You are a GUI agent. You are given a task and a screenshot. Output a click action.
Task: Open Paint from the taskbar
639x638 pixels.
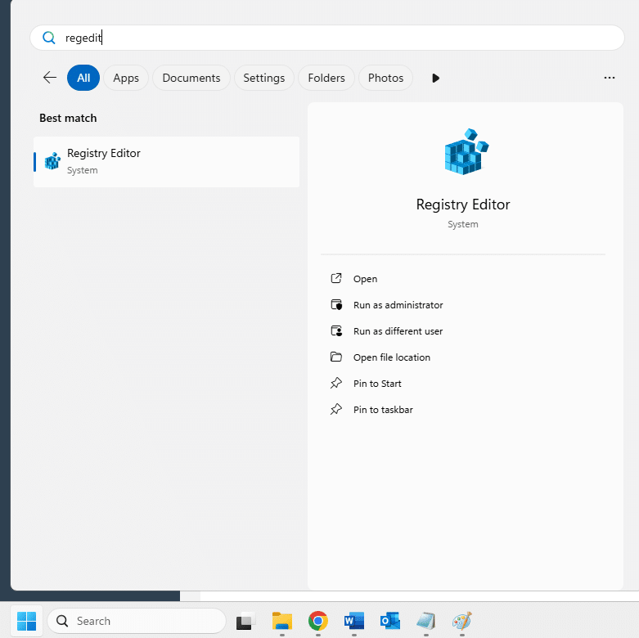tap(461, 621)
